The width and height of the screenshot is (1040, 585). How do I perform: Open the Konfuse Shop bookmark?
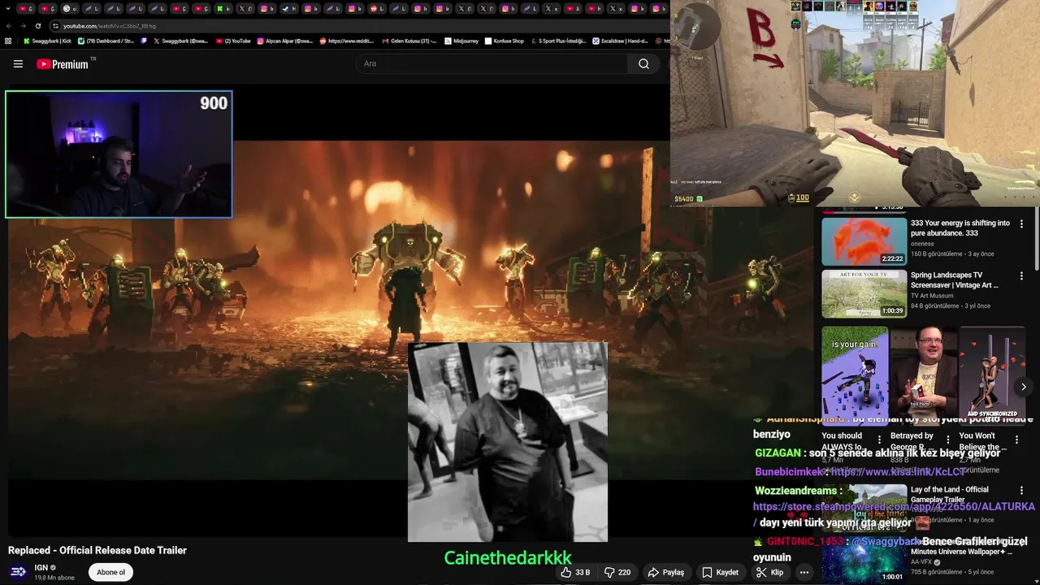(x=505, y=41)
